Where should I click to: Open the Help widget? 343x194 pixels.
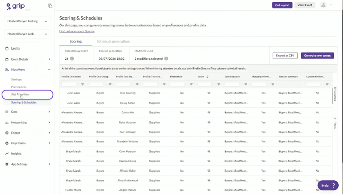pyautogui.click(x=328, y=185)
